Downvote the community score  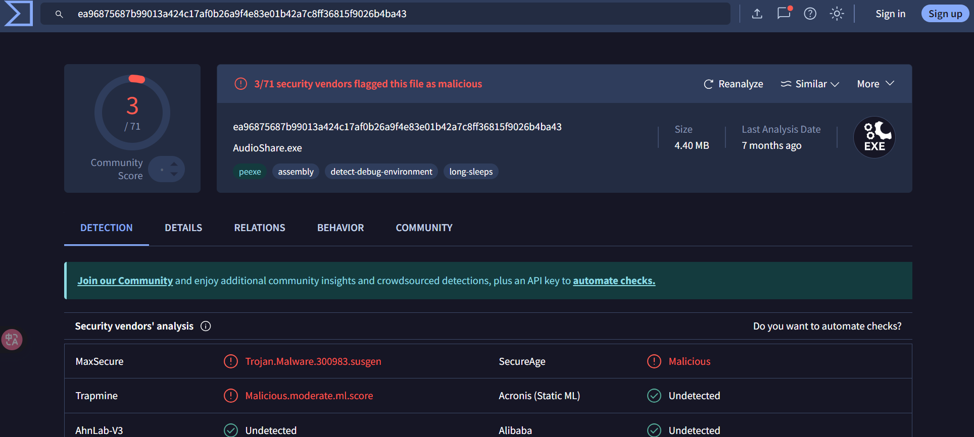pos(174,174)
